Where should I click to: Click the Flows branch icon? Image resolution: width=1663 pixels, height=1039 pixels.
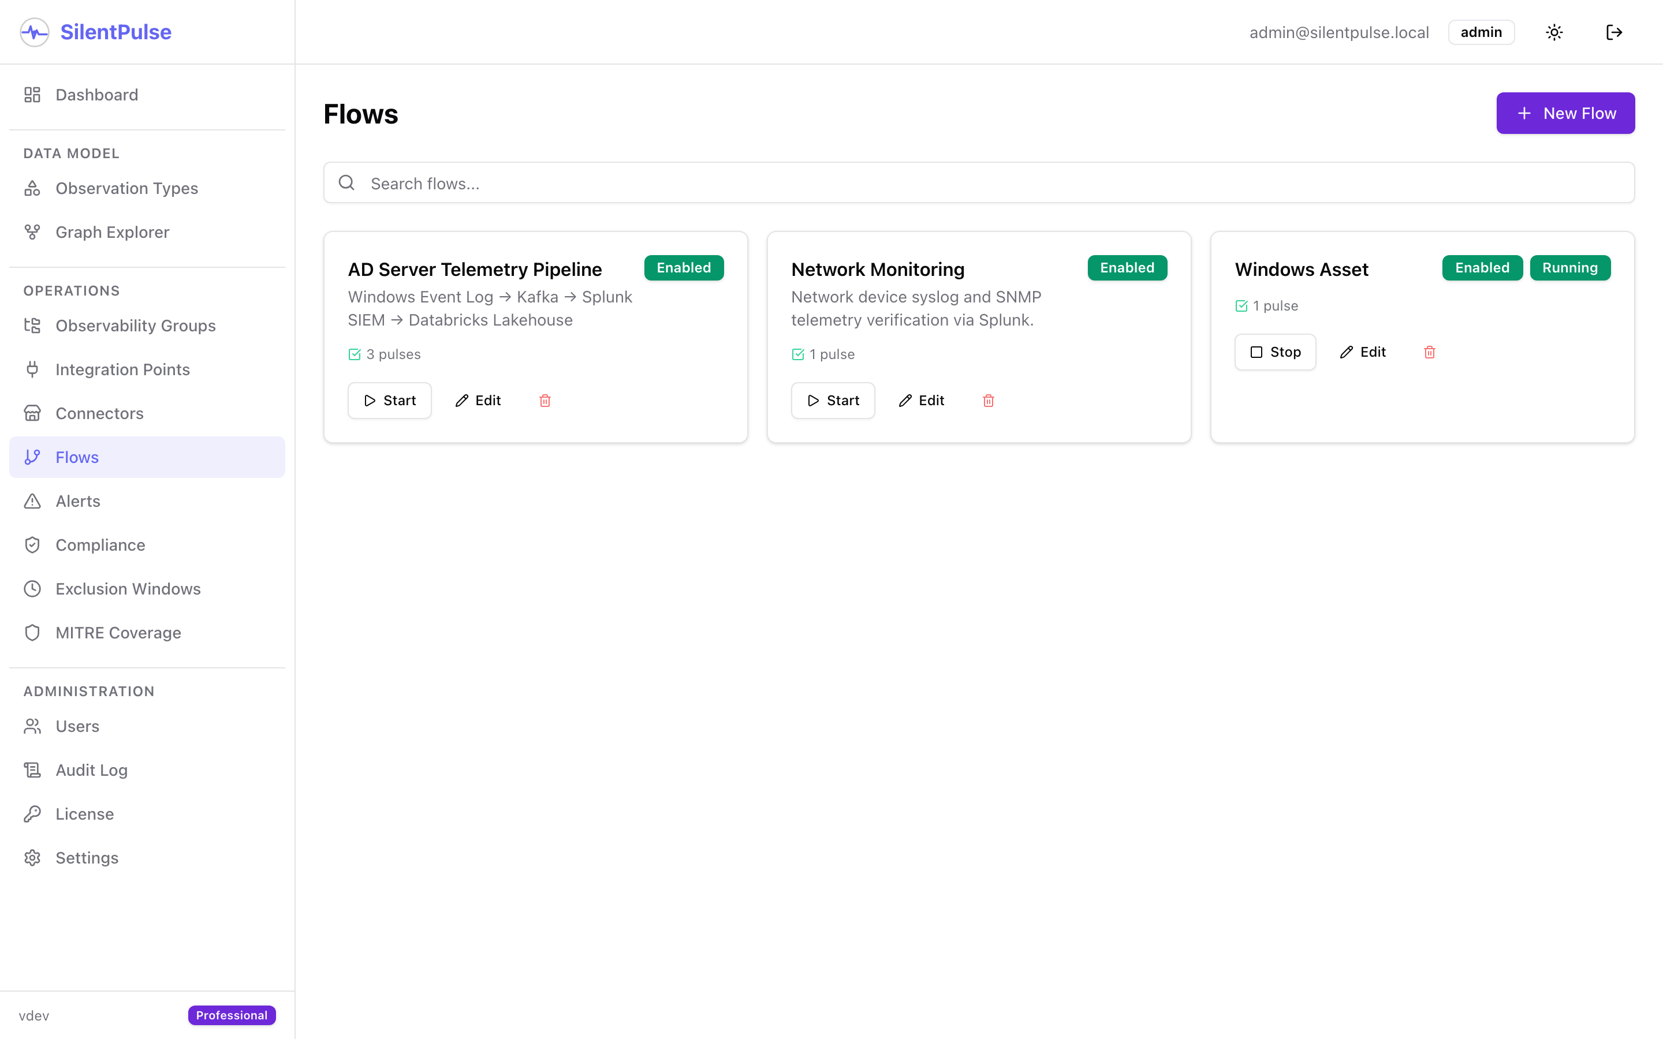pos(32,457)
